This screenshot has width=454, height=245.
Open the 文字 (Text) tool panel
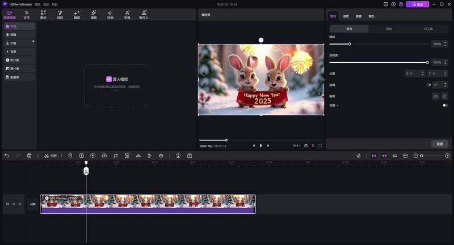pyautogui.click(x=26, y=14)
